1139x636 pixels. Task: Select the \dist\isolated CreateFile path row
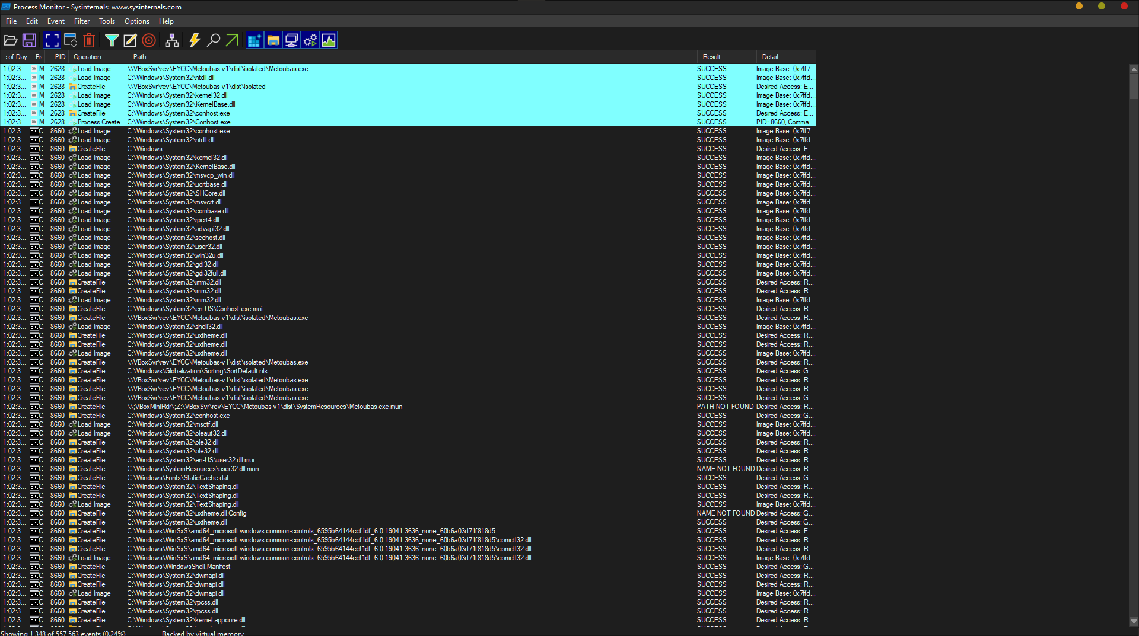tap(408, 87)
